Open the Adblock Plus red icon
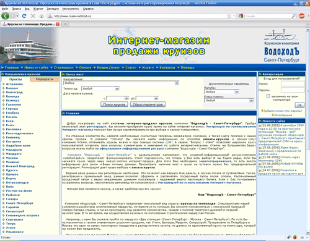The height and width of the screenshot is (241, 310). [302, 16]
